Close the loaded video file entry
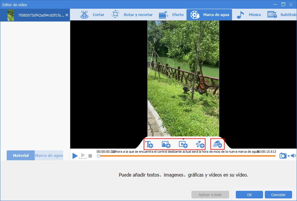297x201 pixels. pyautogui.click(x=67, y=15)
